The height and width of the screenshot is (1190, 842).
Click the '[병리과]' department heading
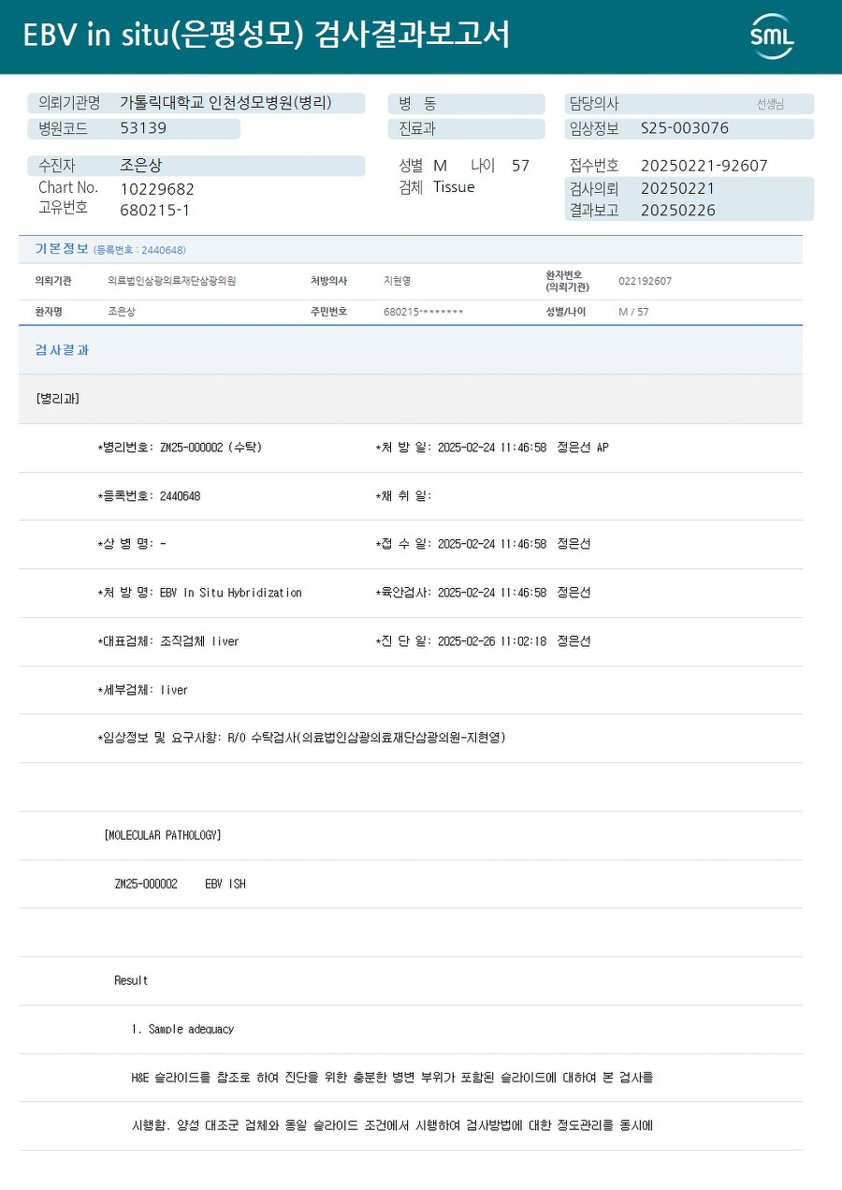click(x=57, y=399)
